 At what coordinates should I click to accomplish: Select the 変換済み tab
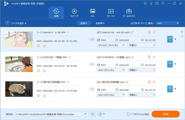click(100, 23)
